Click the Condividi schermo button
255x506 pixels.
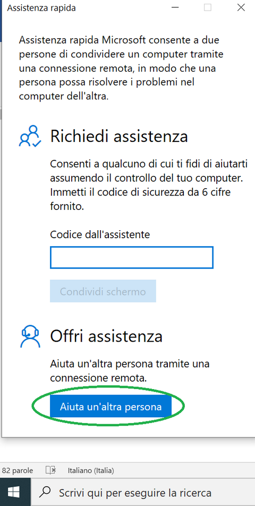(103, 291)
